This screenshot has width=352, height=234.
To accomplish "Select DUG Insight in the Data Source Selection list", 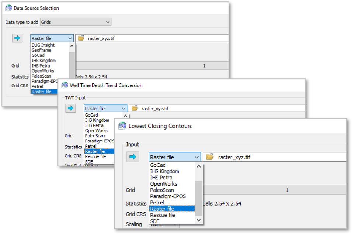I will pyautogui.click(x=43, y=45).
